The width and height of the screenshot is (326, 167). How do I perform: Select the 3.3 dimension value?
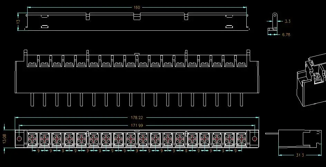(x=288, y=21)
